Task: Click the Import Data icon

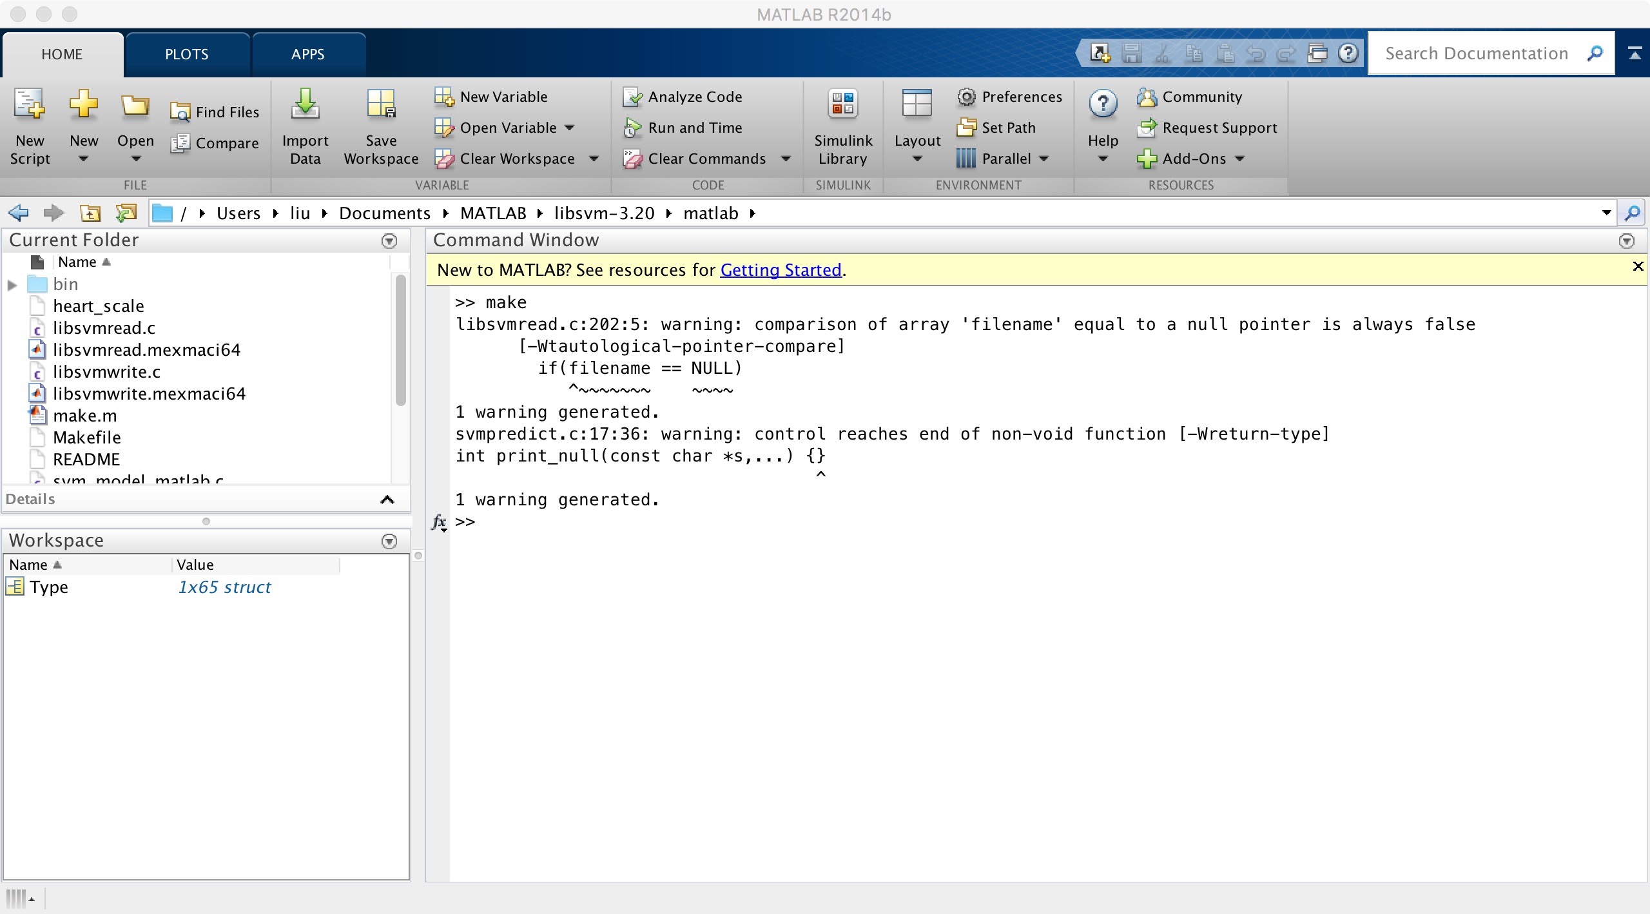Action: click(305, 105)
